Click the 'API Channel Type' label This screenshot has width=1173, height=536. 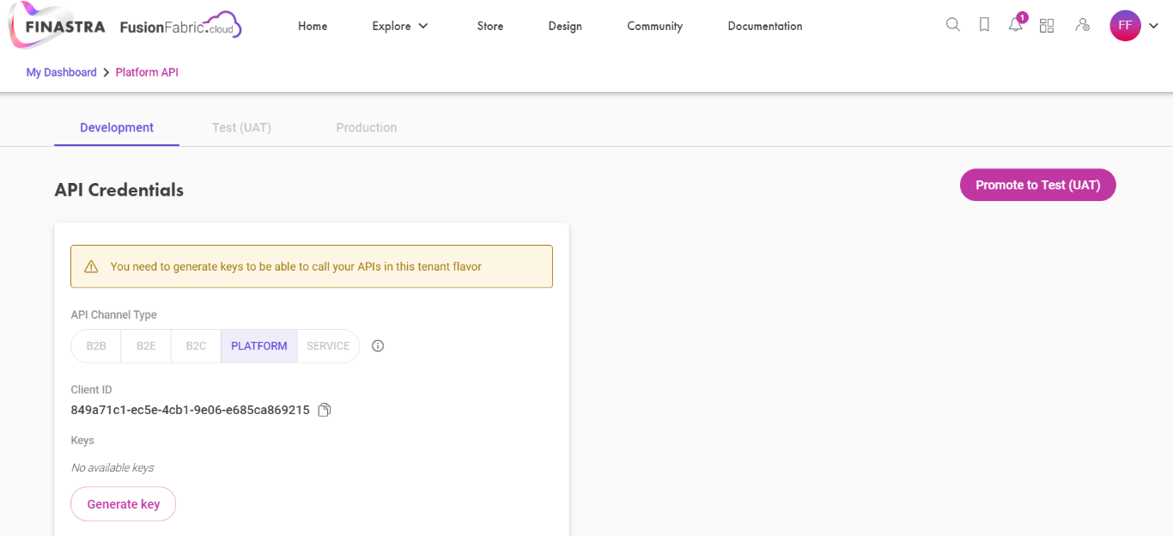pos(114,315)
